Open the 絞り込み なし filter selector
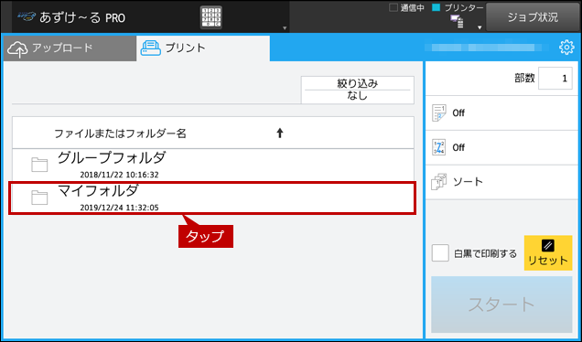The width and height of the screenshot is (582, 342). (x=358, y=91)
